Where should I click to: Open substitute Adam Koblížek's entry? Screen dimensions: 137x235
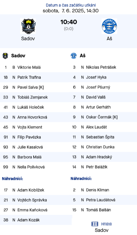34,190
